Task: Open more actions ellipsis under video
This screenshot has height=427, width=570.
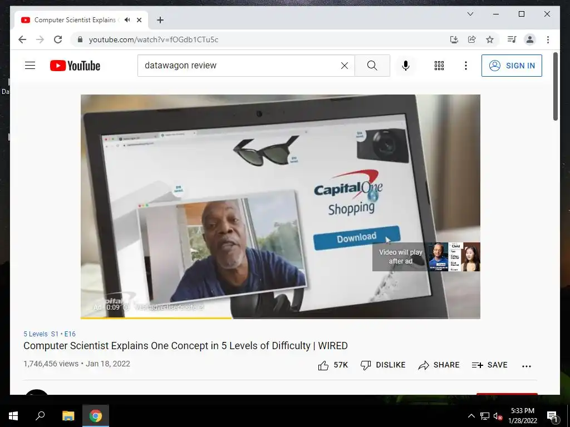Action: pos(527,366)
